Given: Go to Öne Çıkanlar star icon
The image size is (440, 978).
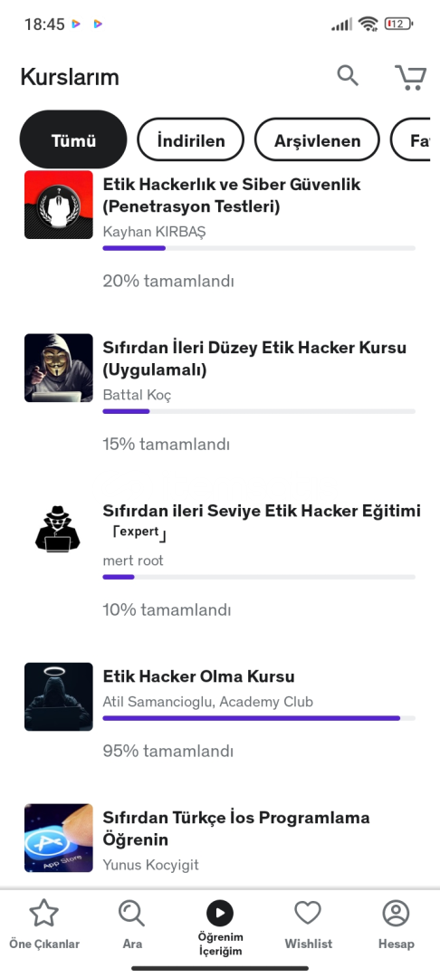Looking at the screenshot, I should pyautogui.click(x=44, y=913).
